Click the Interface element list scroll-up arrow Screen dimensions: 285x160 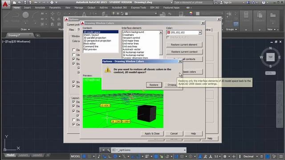[161, 32]
